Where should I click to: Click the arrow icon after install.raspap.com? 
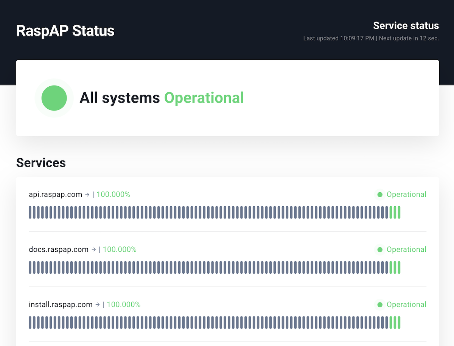98,304
